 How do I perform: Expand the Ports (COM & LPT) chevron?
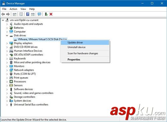7,74
